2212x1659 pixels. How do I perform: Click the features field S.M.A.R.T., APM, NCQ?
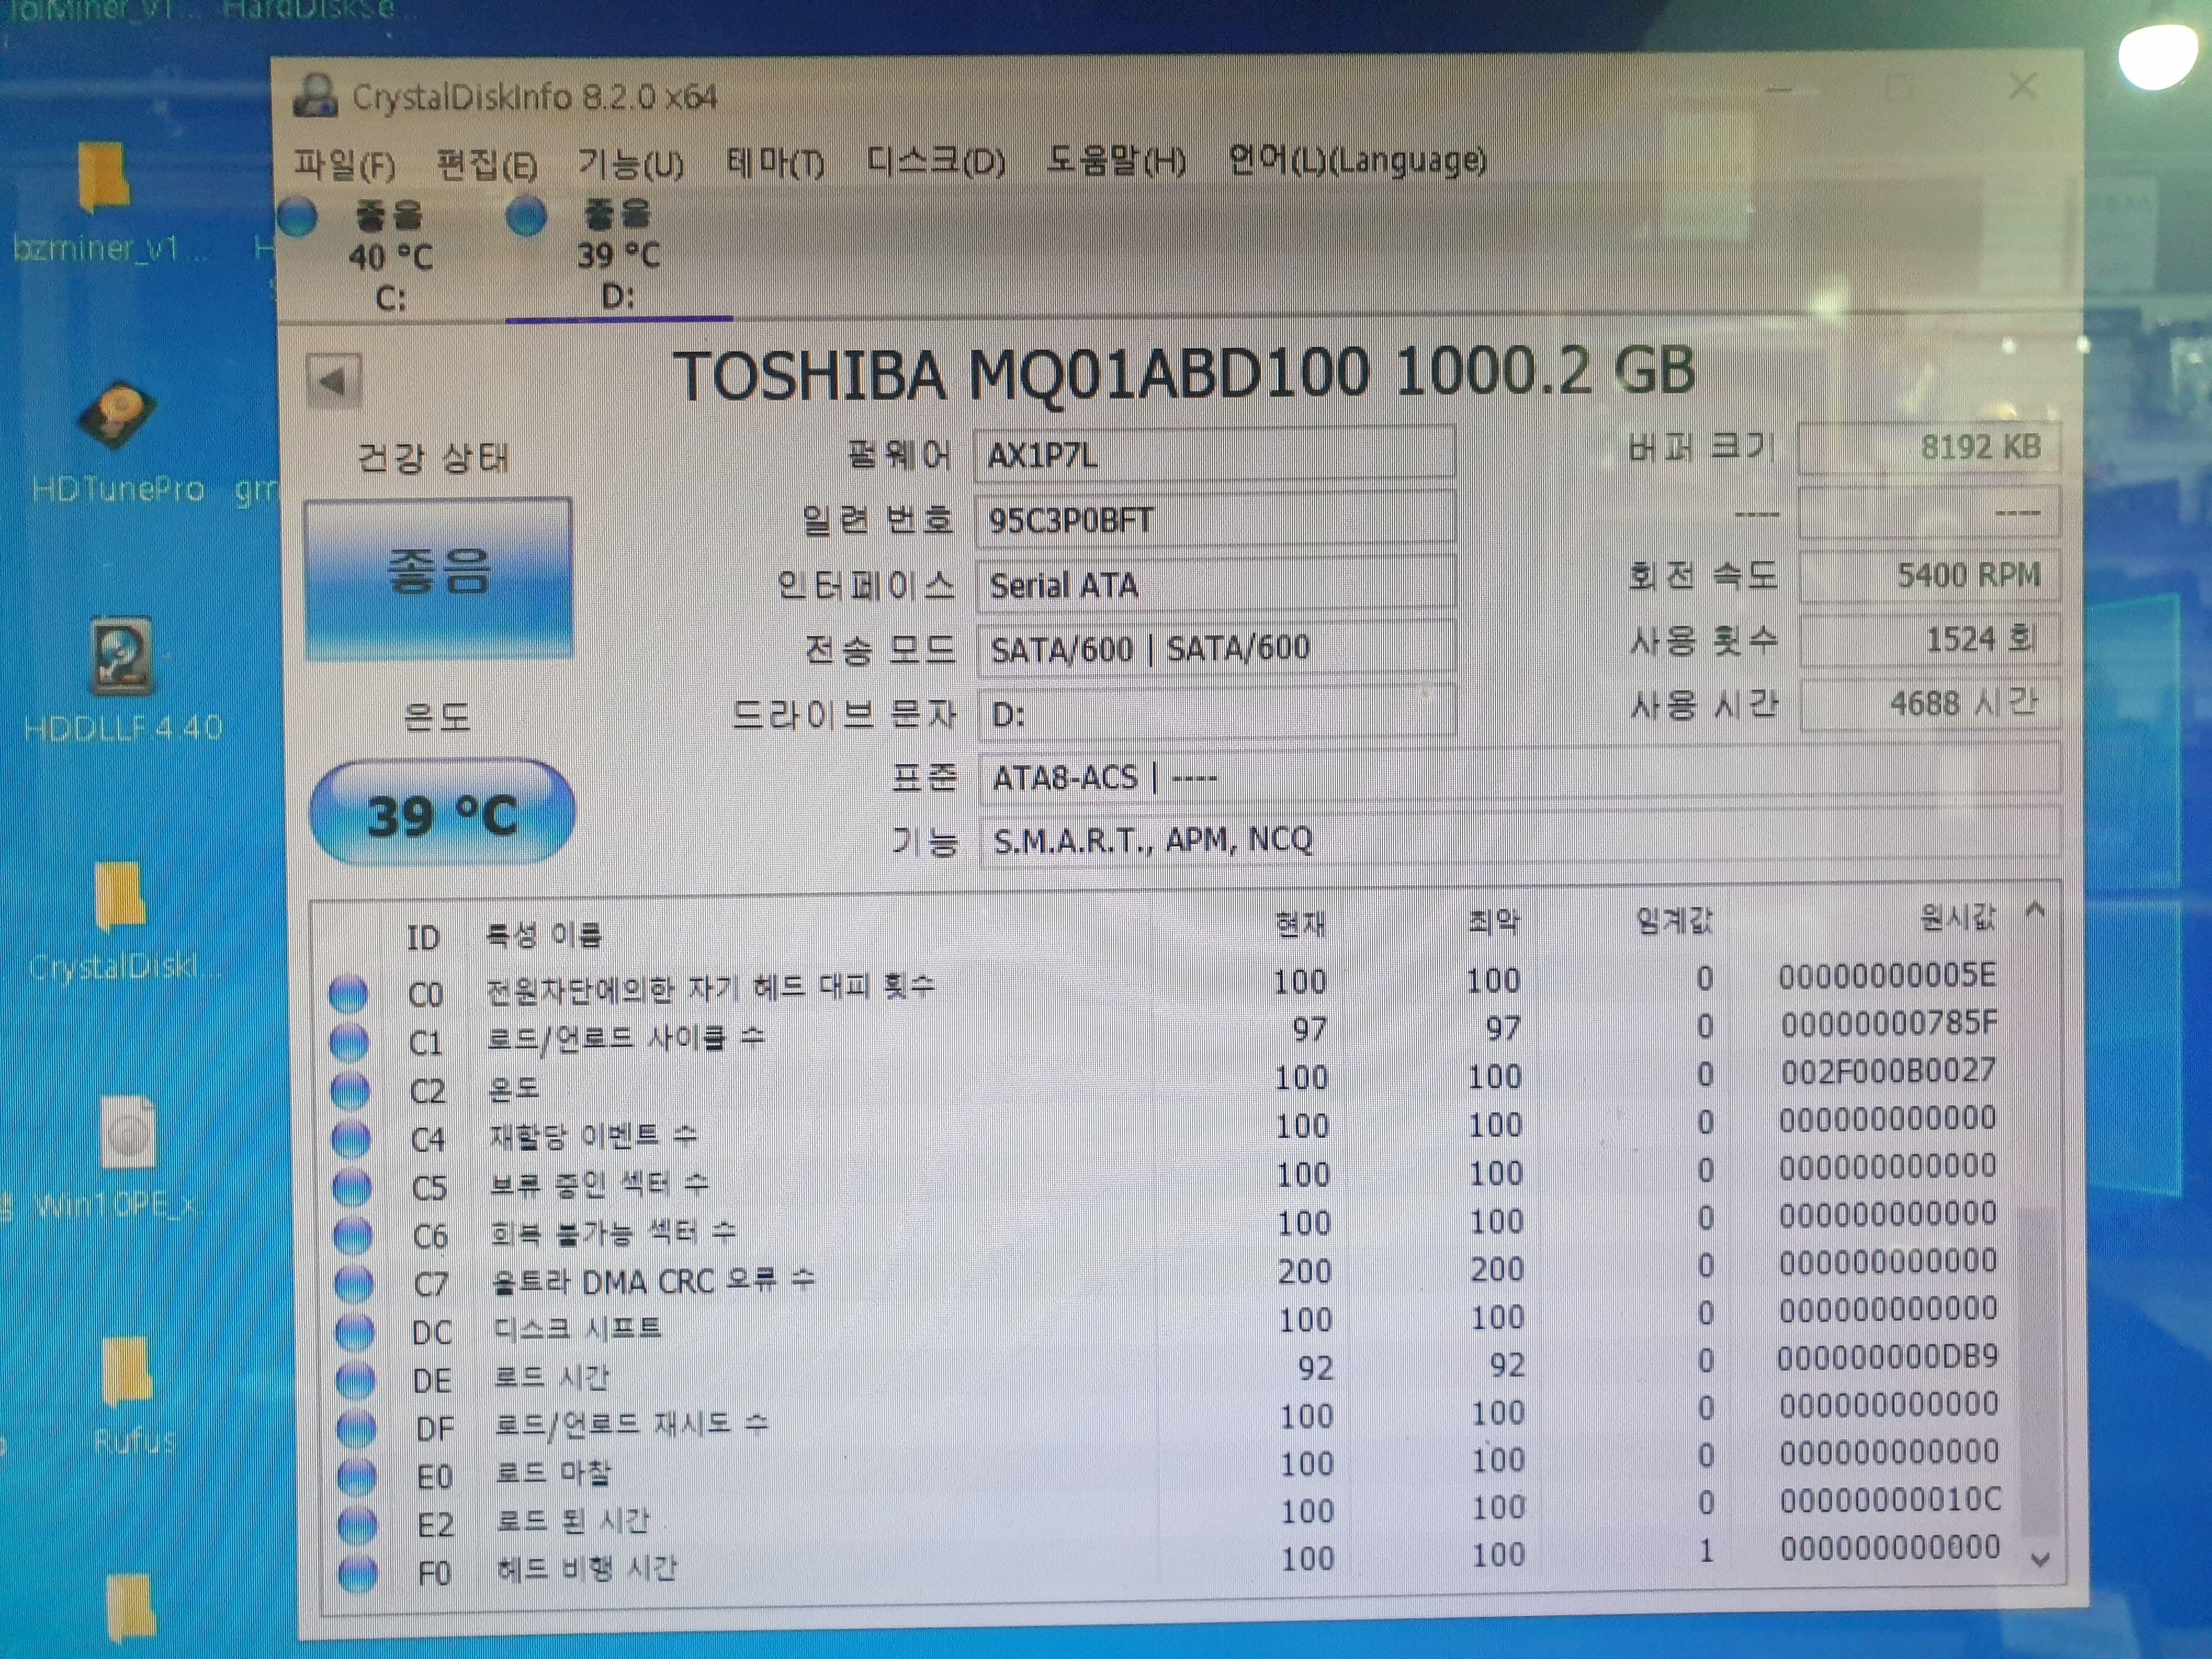point(1520,838)
